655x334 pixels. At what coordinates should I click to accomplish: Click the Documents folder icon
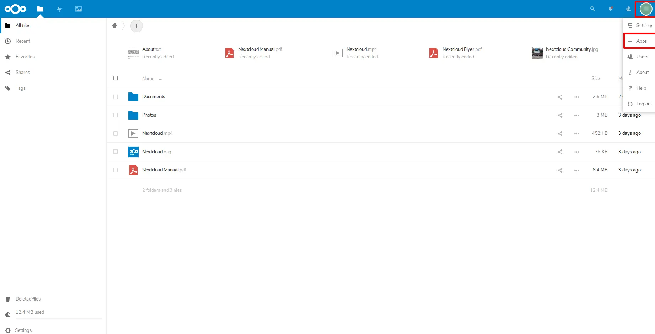click(133, 97)
